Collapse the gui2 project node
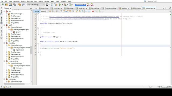Screen dimensions: 172x96 point(4,25)
